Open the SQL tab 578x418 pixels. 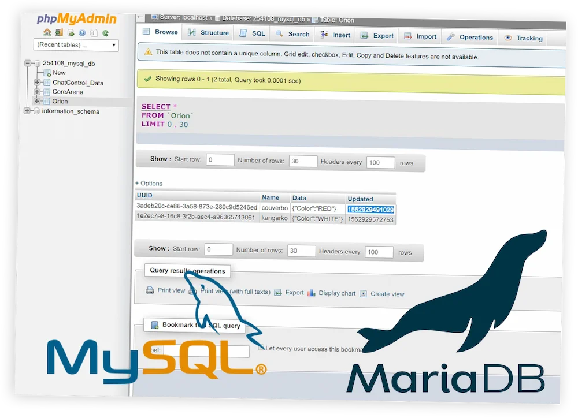coord(253,33)
